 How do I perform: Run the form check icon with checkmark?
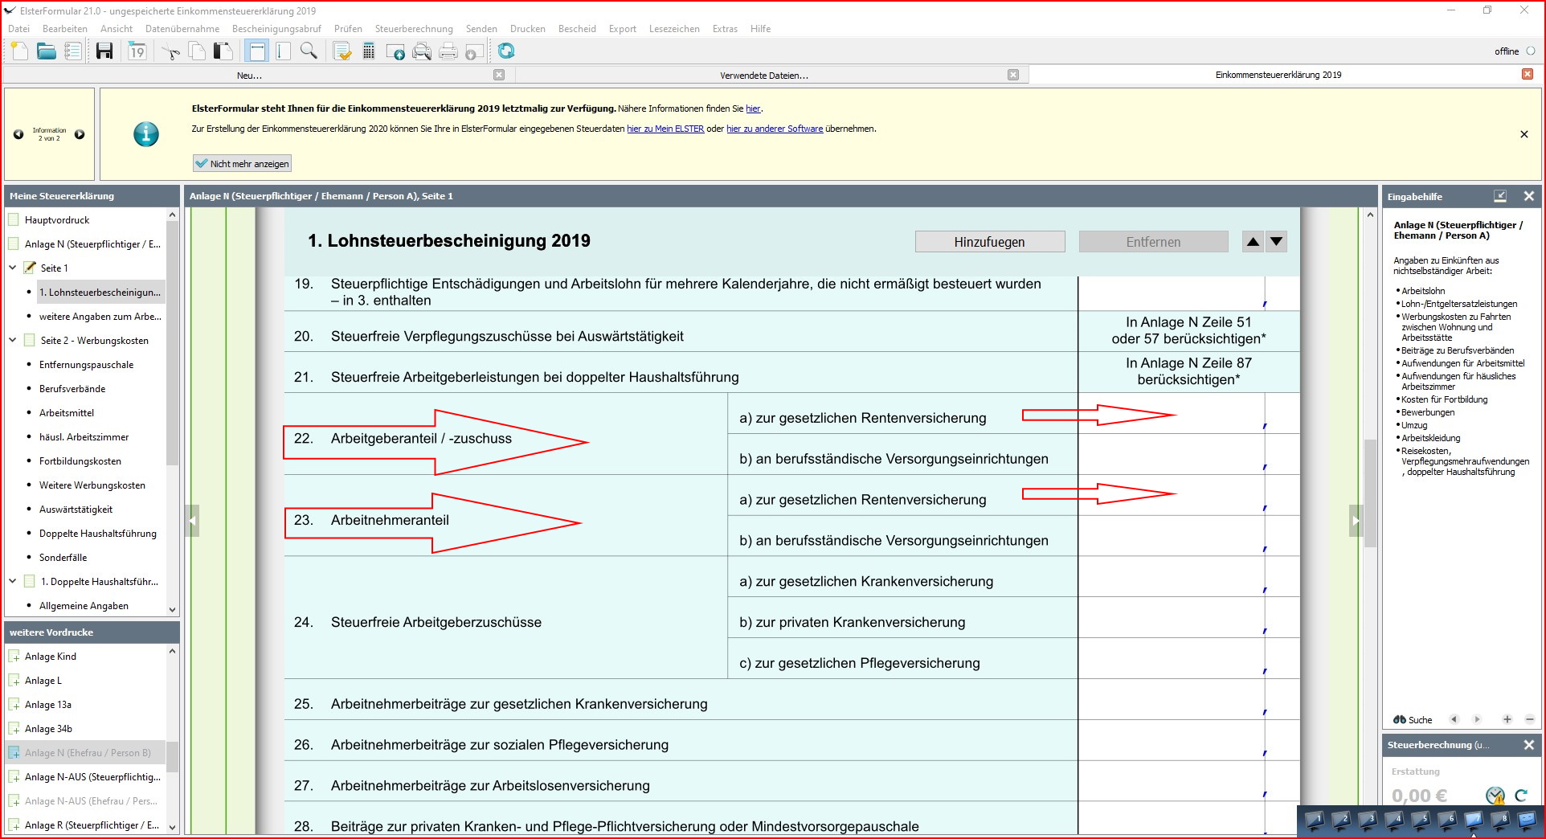point(342,51)
